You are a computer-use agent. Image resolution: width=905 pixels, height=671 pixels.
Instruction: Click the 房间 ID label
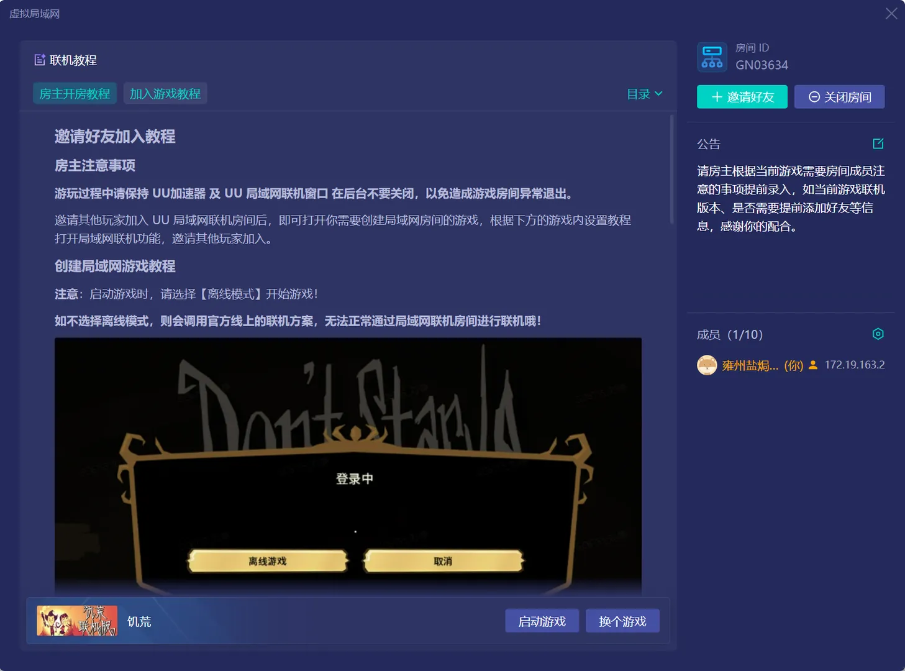pos(752,48)
